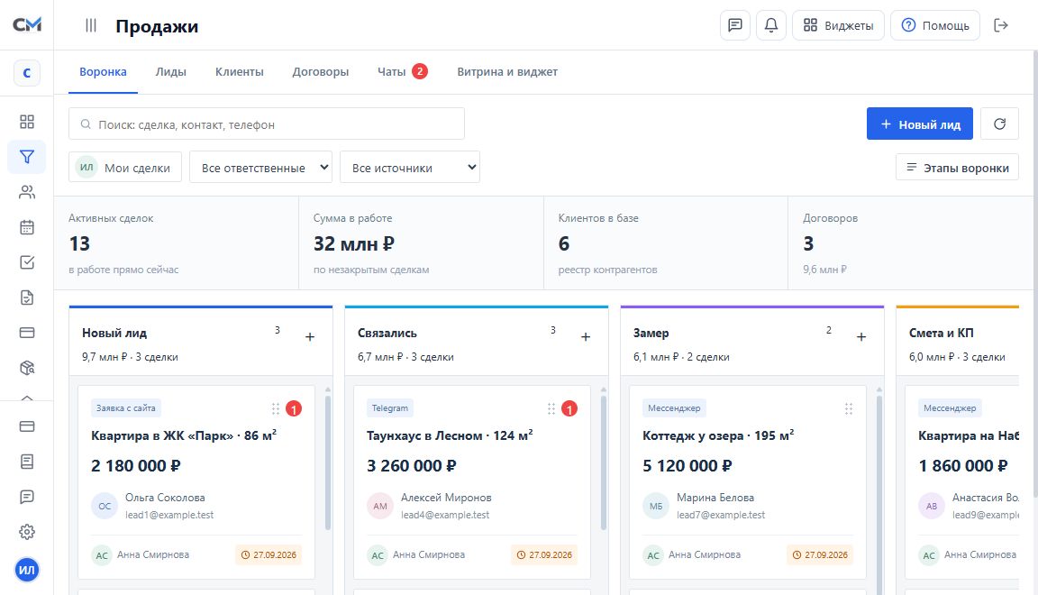Refresh the funnel with reload icon
Viewport: 1038px width, 595px height.
tap(999, 124)
